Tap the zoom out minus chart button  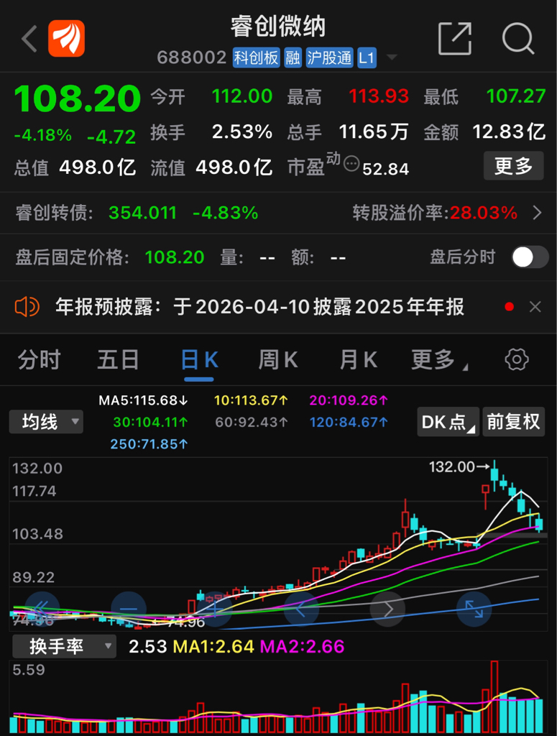[128, 609]
